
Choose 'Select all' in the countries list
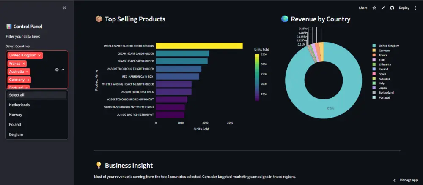coord(17,95)
